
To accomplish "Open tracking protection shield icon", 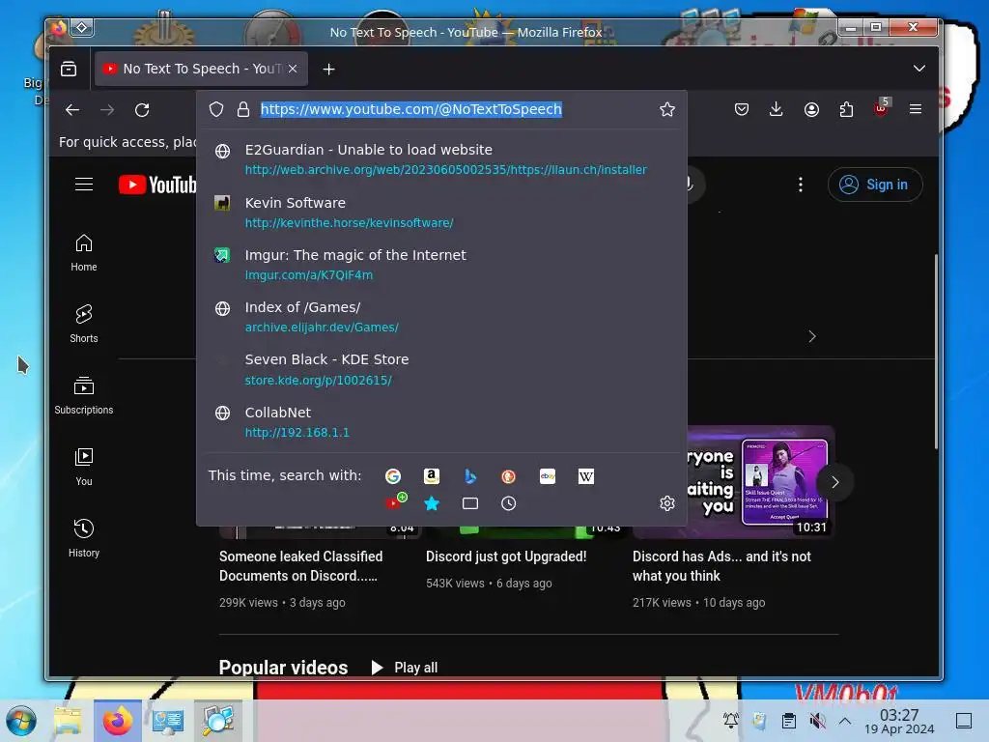I will (216, 110).
